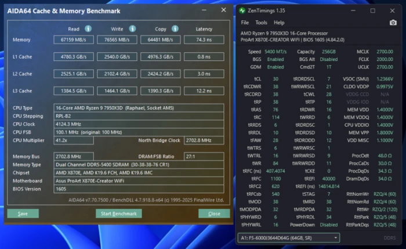The image size is (406, 249).
Task: Click the dropdown arrow for A1 module
Action: click(336, 238)
